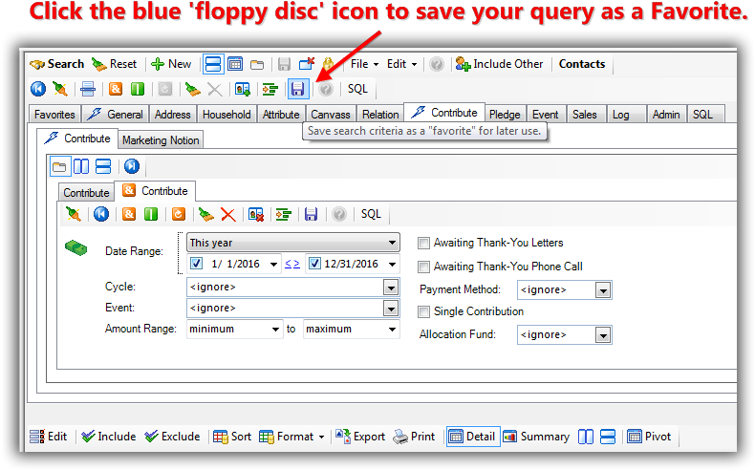Open the Edit menu dropdown in top toolbar
This screenshot has height=470, width=755.
point(401,64)
